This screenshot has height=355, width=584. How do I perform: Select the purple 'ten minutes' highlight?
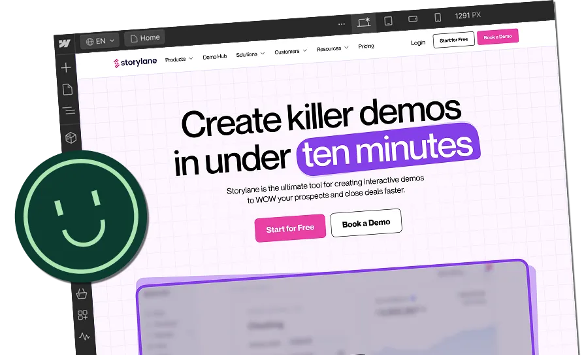(x=388, y=149)
